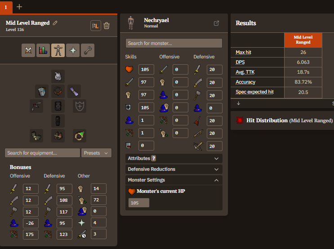The width and height of the screenshot is (334, 249).
Task: Open extra options with the wrench icon
Action: (88, 50)
